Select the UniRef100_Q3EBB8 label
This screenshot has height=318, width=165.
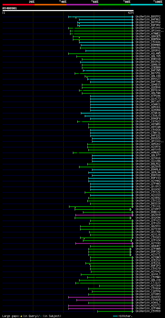[x=148, y=67]
